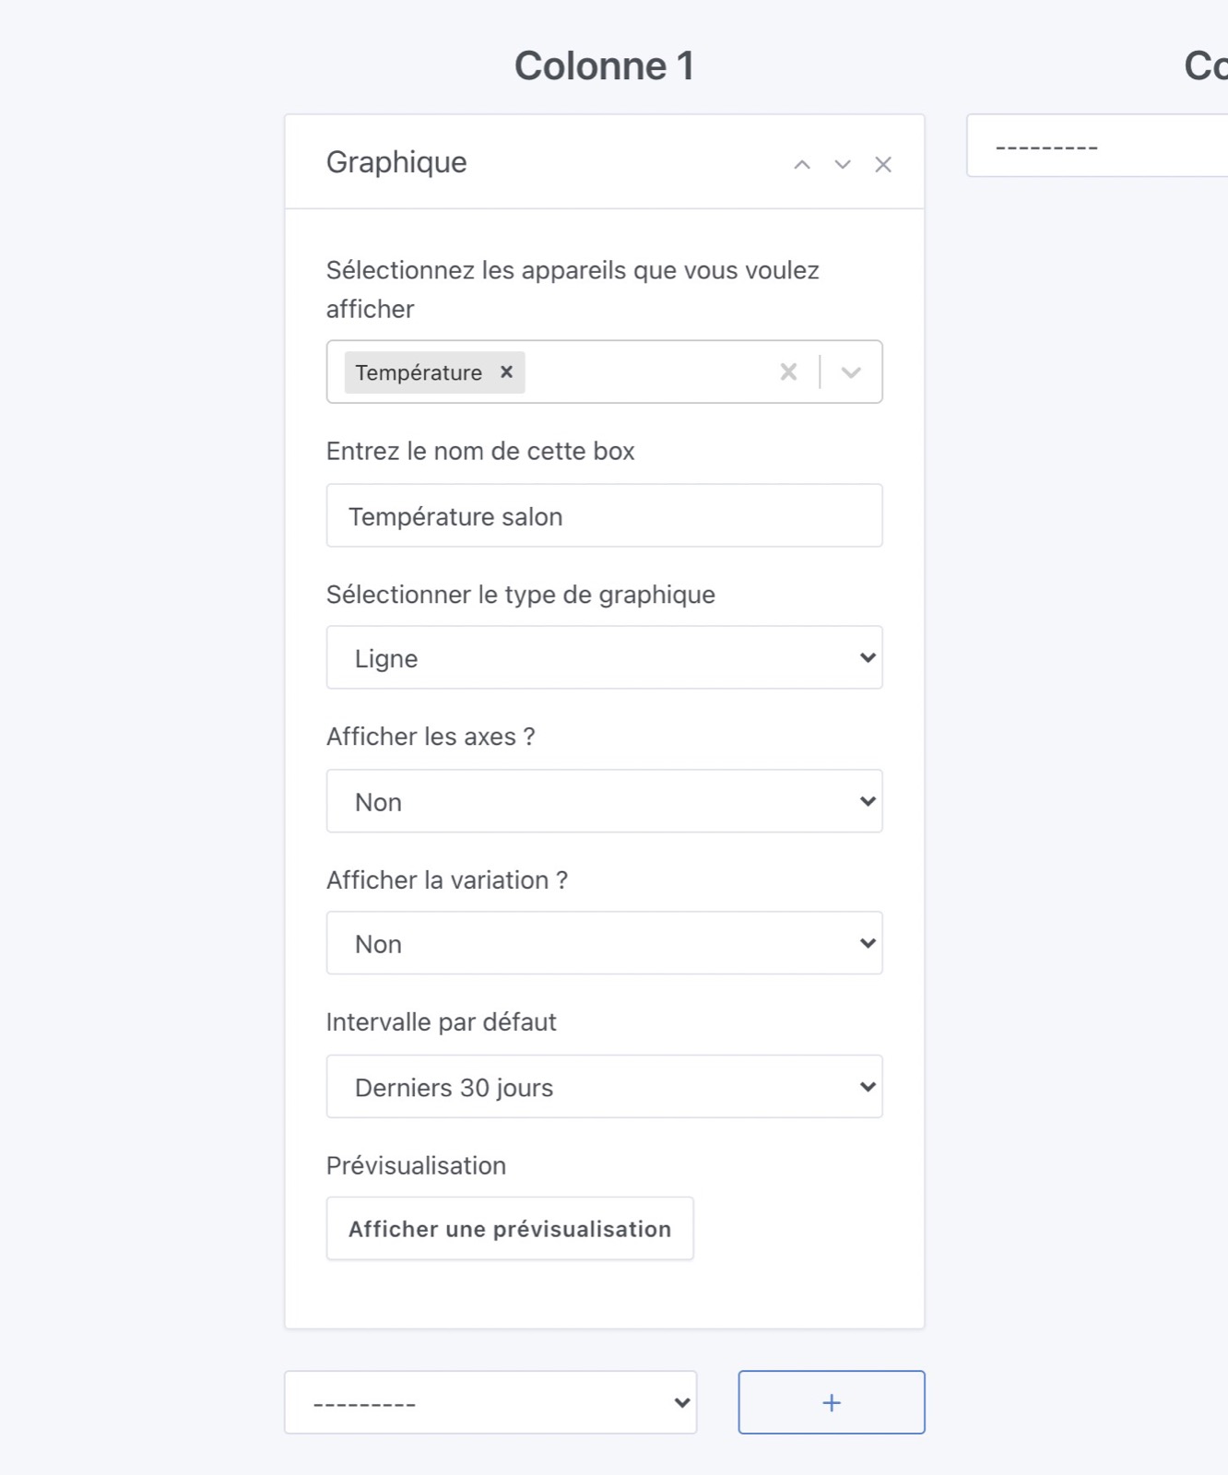Clear all selected devices with the X icon
Viewport: 1228px width, 1475px height.
[788, 371]
